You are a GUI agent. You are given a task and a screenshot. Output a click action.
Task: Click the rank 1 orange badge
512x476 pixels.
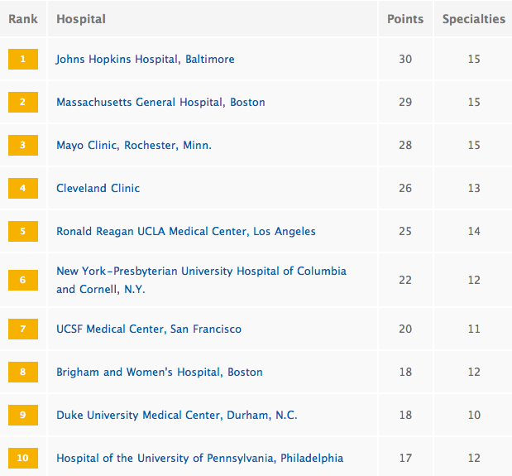(x=23, y=60)
